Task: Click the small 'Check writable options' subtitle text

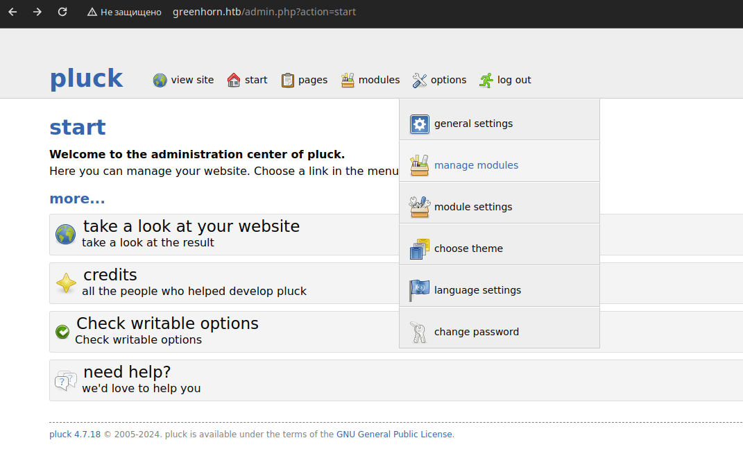Action: [x=138, y=340]
